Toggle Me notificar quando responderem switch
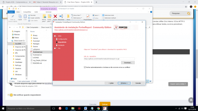 pyautogui.click(x=10, y=95)
